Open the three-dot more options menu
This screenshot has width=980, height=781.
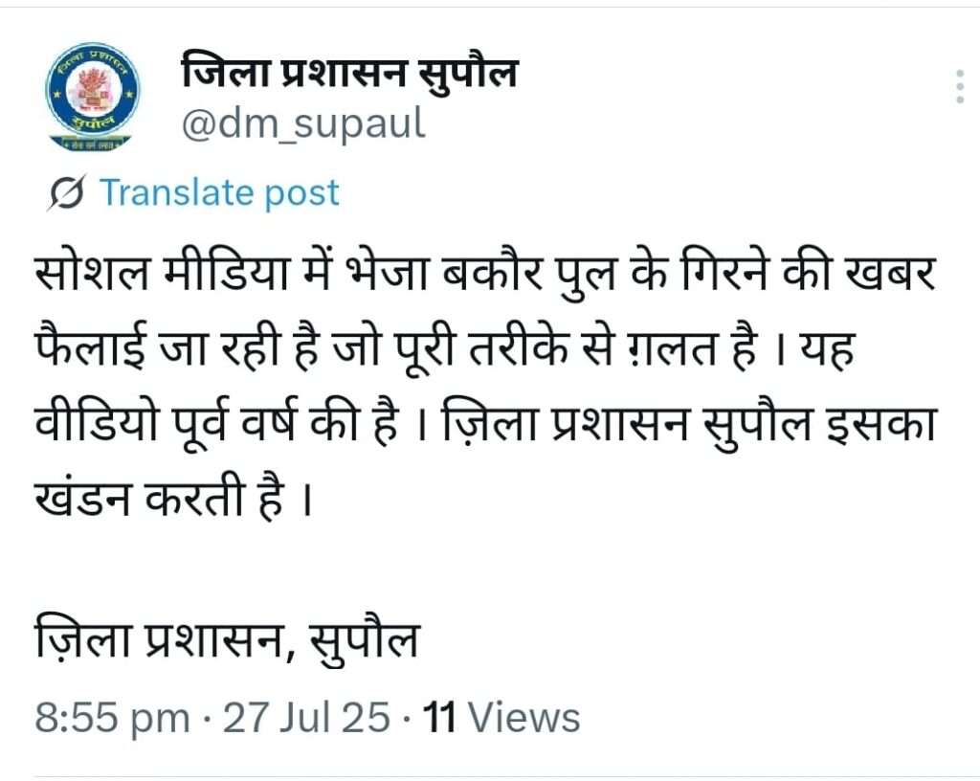coord(960,86)
